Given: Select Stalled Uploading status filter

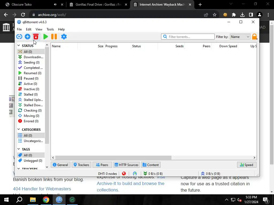Looking at the screenshot, I should [31, 100].
